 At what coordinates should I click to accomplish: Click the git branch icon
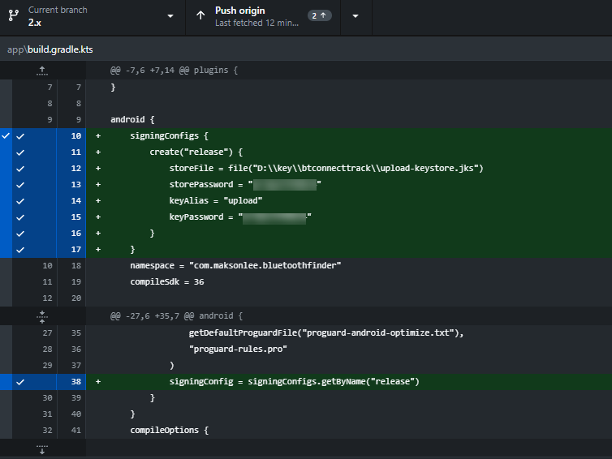click(x=13, y=16)
